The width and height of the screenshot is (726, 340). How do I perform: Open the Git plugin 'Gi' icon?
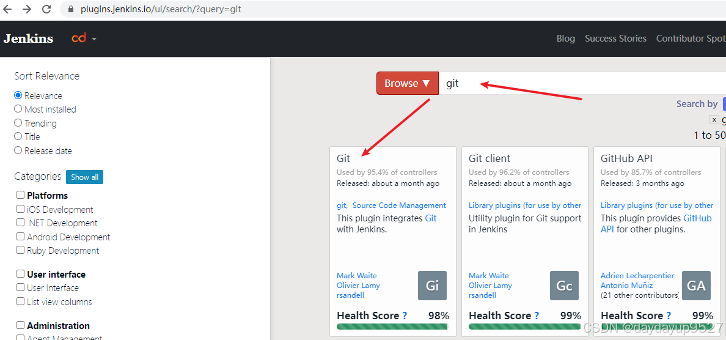coord(433,286)
